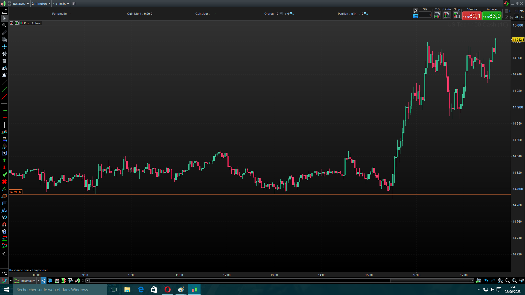Select the Text annotation tool

coord(4,154)
